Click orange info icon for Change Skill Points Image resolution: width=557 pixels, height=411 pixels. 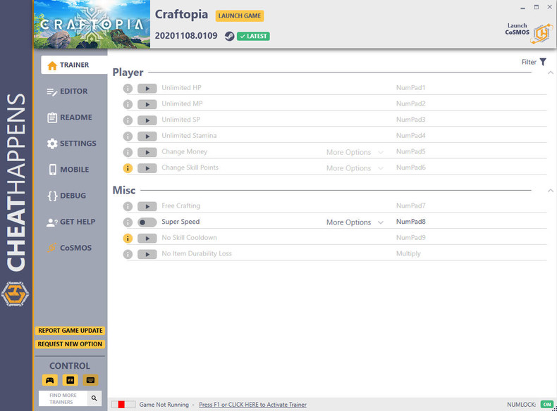click(128, 168)
